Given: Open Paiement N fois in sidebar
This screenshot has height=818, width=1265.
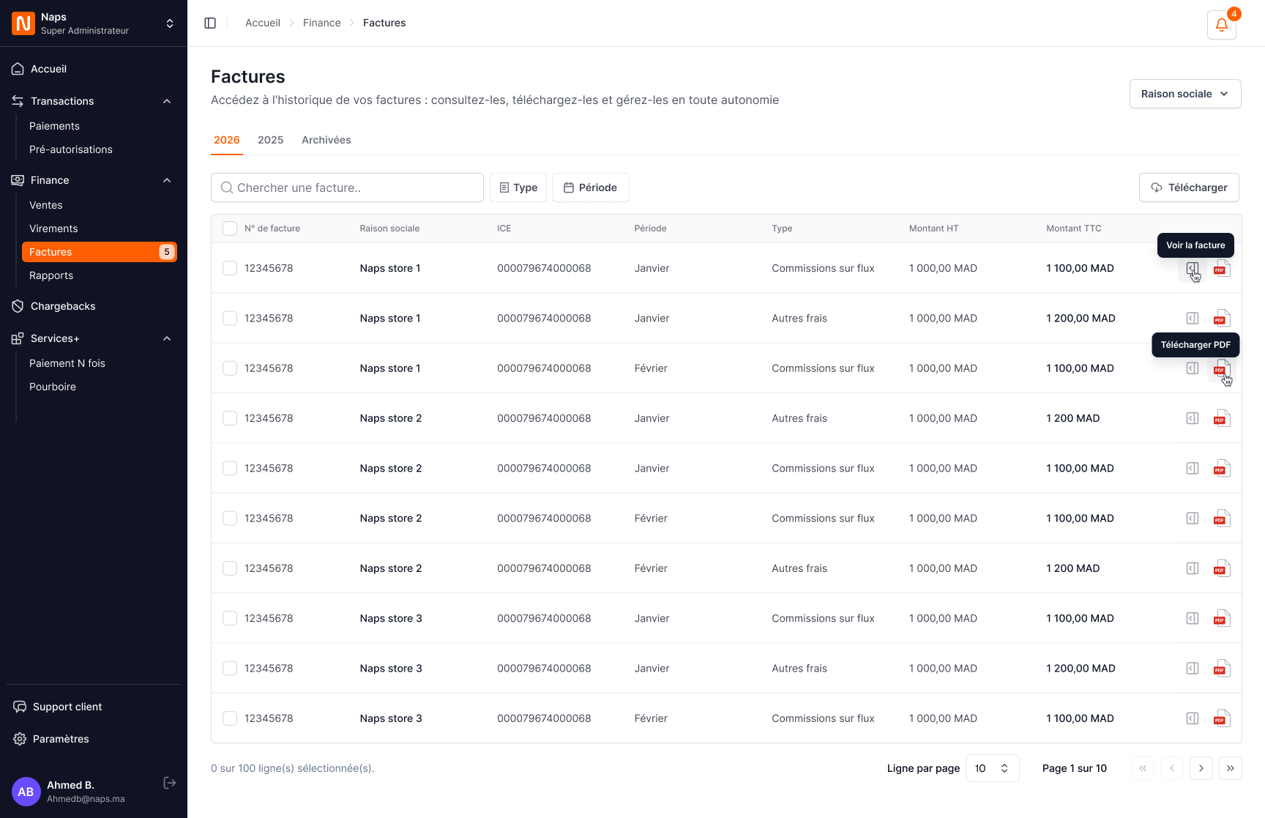Looking at the screenshot, I should (67, 363).
